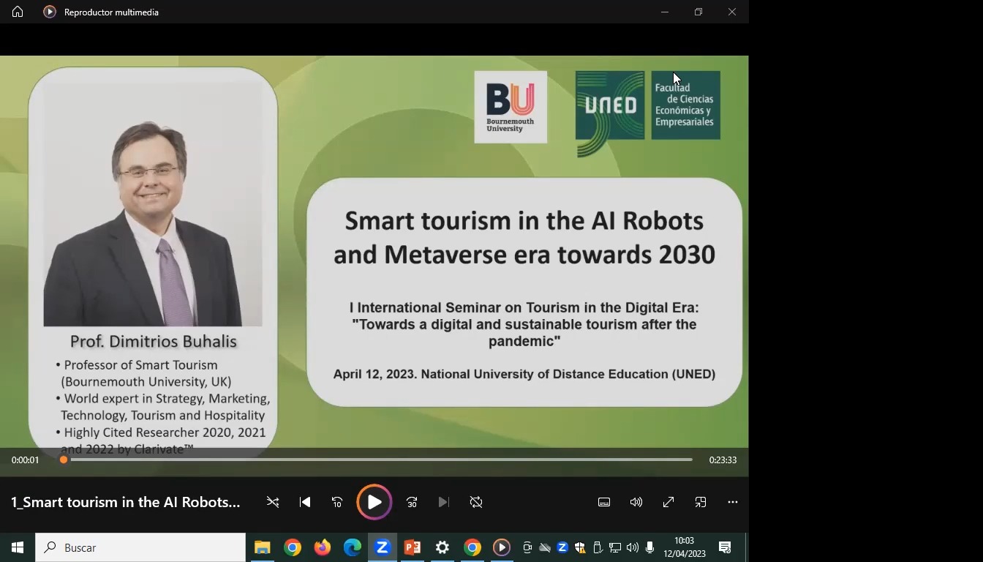
Task: Close the media player window
Action: coord(732,12)
